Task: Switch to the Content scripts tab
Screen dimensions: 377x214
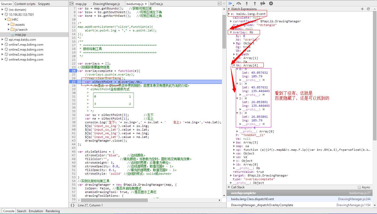Action: coord(25,4)
